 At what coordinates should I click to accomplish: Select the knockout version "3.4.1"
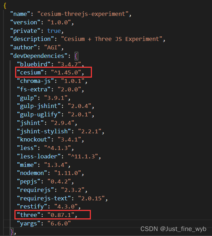(x=69, y=140)
